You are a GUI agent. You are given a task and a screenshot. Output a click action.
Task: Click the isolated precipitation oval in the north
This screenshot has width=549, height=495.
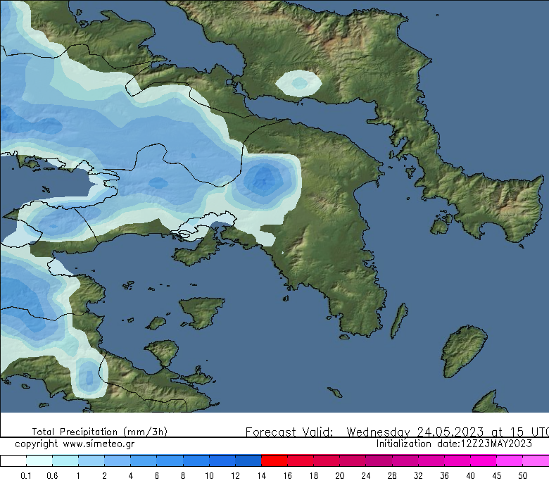click(x=298, y=84)
